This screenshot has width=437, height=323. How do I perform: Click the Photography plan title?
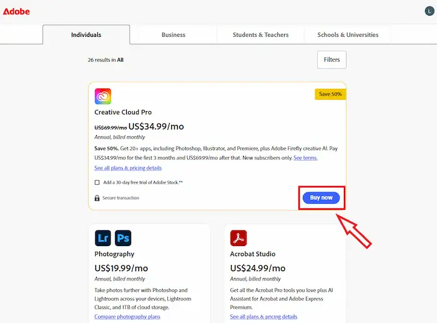coord(114,254)
